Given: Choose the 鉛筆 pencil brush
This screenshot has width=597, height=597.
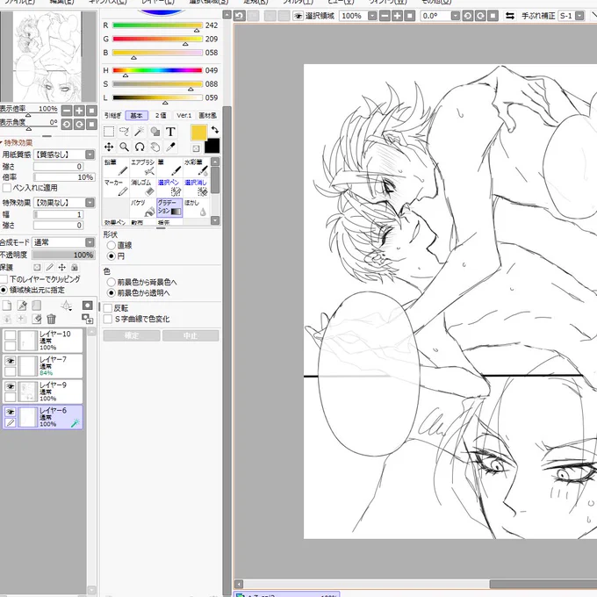Looking at the screenshot, I should 116,167.
